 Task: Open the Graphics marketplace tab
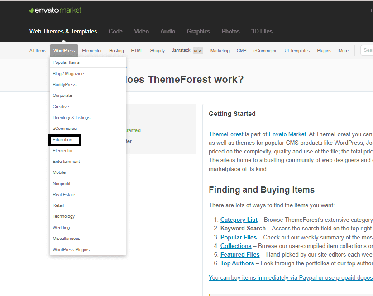198,31
